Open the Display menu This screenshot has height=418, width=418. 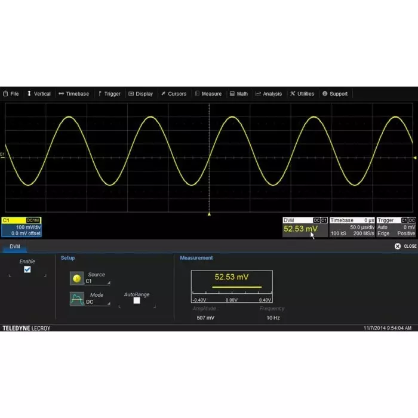141,94
